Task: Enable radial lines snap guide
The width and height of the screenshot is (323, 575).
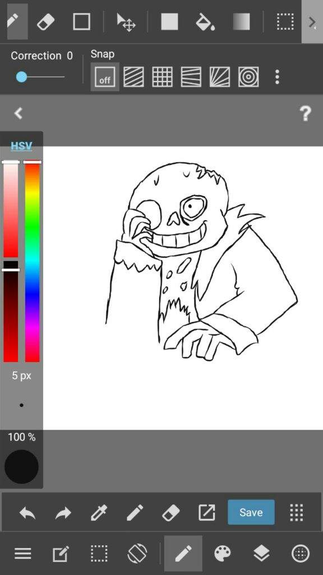Action: [x=220, y=77]
